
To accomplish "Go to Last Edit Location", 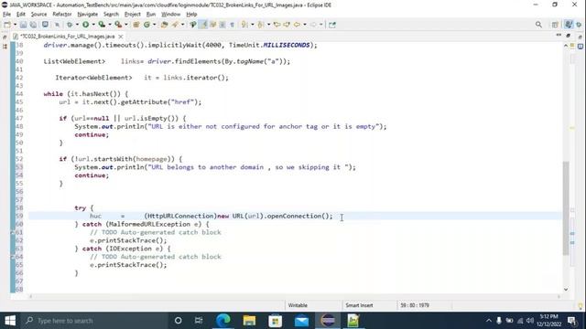I will (277, 25).
